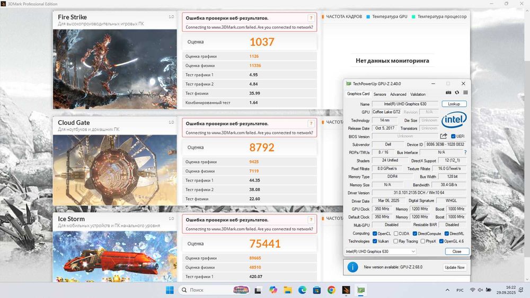Image resolution: width=530 pixels, height=298 pixels.
Task: Click the blue info icon in update banner
Action: click(x=352, y=267)
